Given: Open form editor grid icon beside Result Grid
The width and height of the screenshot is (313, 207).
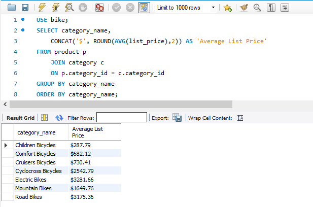Looking at the screenshot, I should (44, 118).
